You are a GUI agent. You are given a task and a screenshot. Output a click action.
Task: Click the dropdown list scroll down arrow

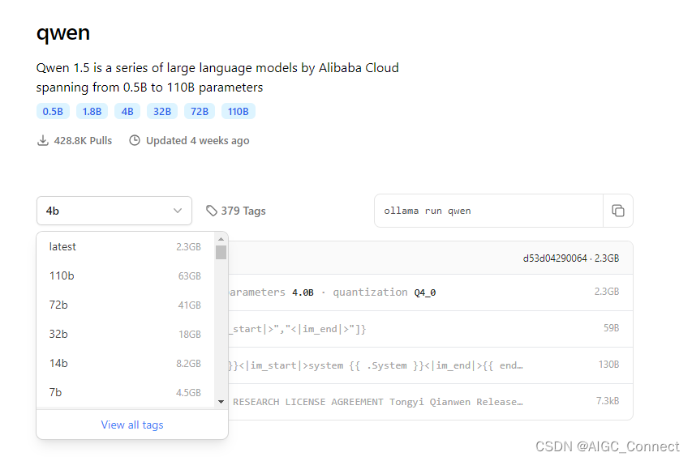coord(221,402)
